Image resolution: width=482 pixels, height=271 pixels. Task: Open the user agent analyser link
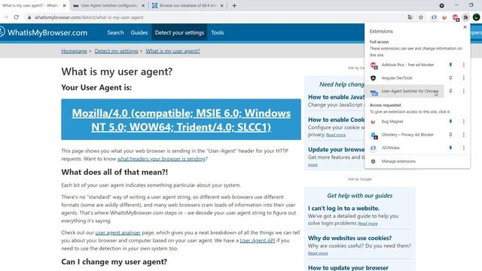coord(117,233)
